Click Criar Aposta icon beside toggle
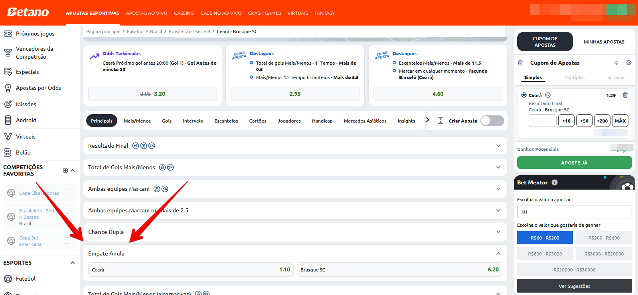Image resolution: width=638 pixels, height=295 pixels. point(440,121)
